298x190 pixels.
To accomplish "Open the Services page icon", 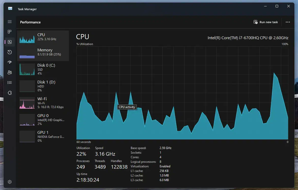I will point(10,93).
